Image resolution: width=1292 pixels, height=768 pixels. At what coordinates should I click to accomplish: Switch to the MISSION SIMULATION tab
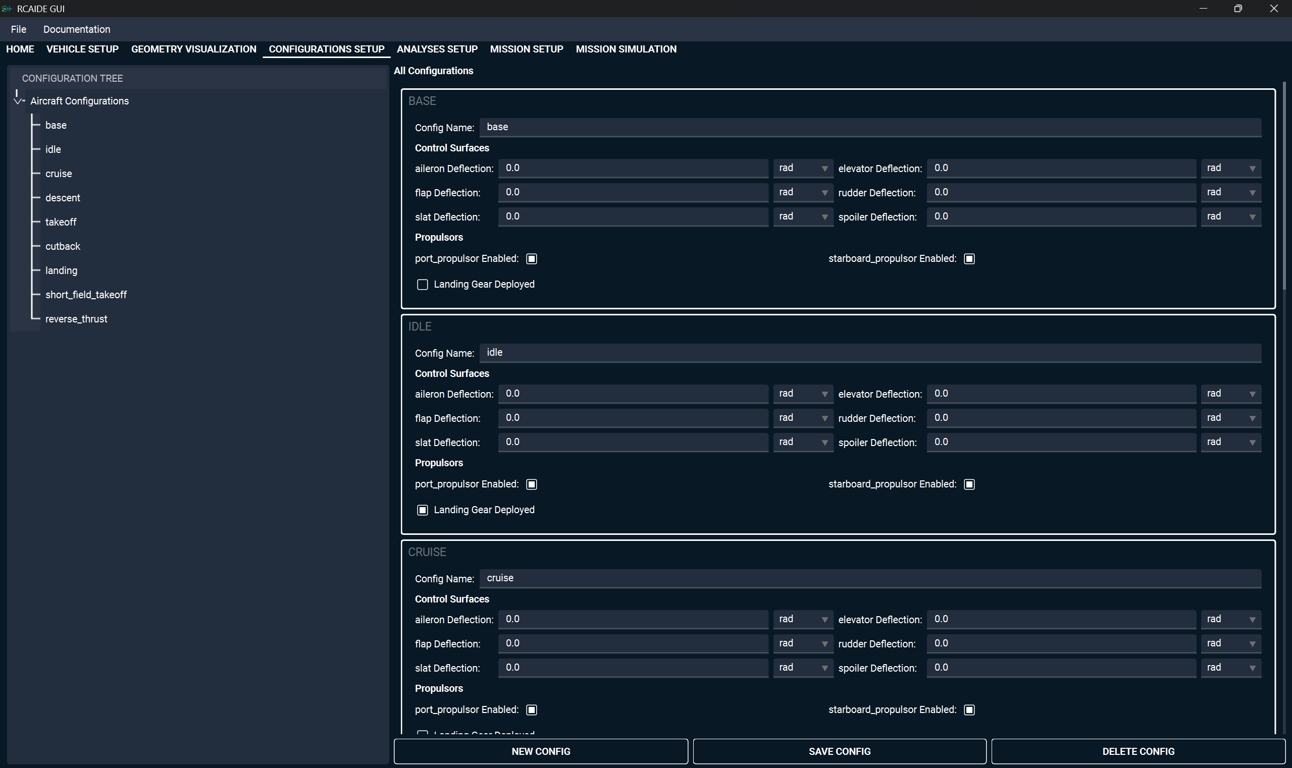point(626,49)
